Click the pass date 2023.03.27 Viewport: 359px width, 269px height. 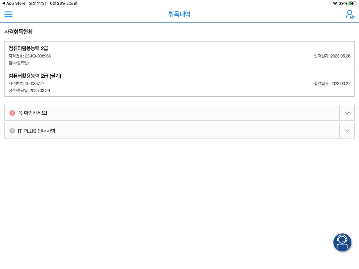pyautogui.click(x=340, y=84)
